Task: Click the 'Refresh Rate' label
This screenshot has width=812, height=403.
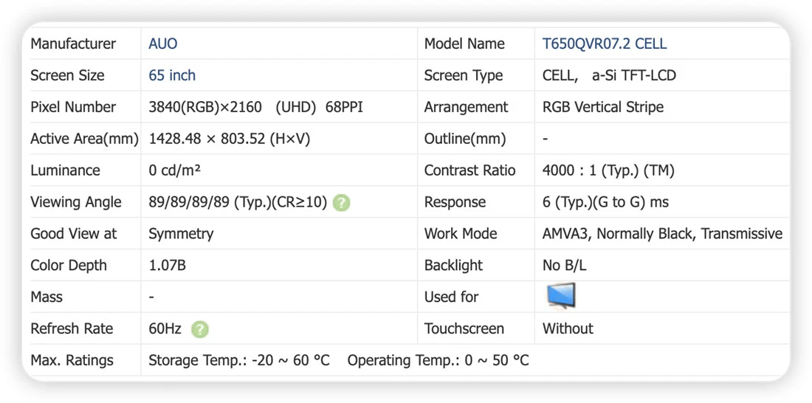Action: click(x=72, y=328)
